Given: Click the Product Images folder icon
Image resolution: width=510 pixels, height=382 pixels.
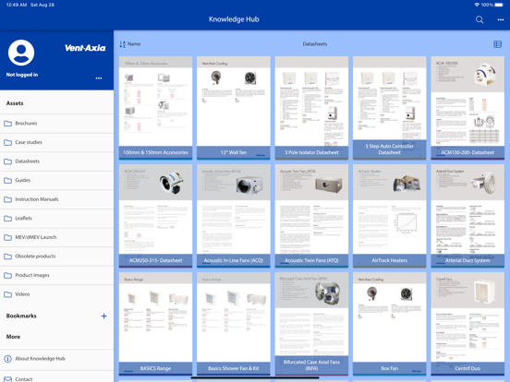Looking at the screenshot, I should coord(7,276).
